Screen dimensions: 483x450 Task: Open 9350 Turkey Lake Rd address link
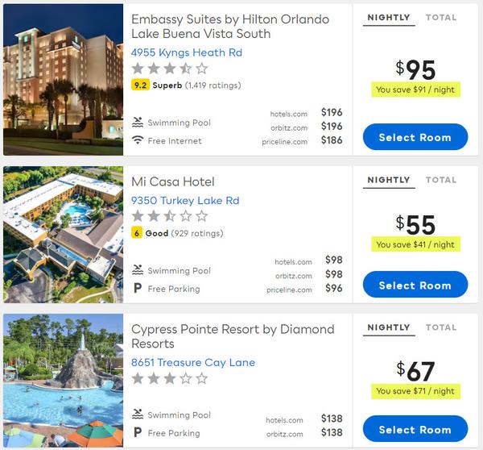click(x=185, y=200)
